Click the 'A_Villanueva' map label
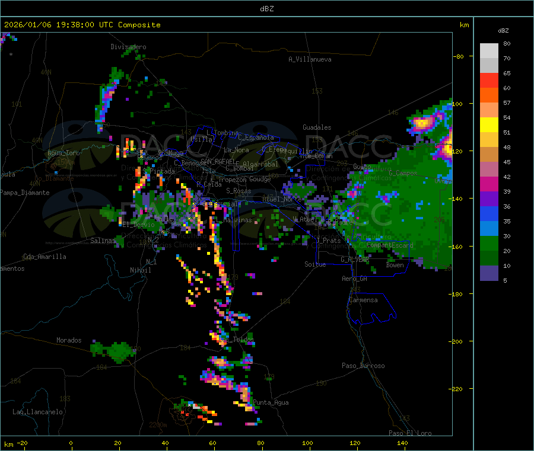 click(x=310, y=59)
